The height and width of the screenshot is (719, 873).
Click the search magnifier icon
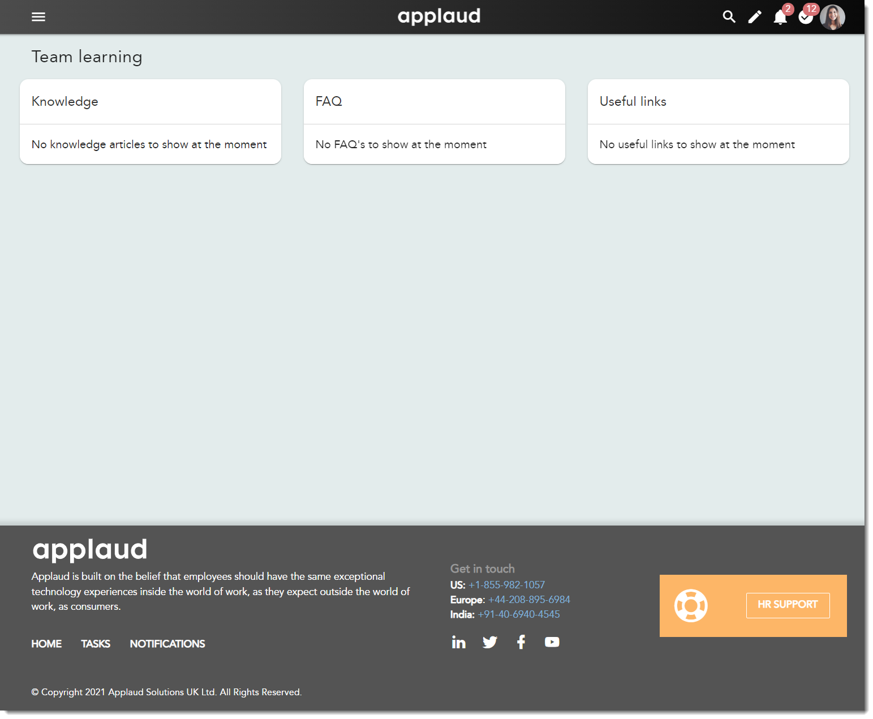pyautogui.click(x=729, y=17)
